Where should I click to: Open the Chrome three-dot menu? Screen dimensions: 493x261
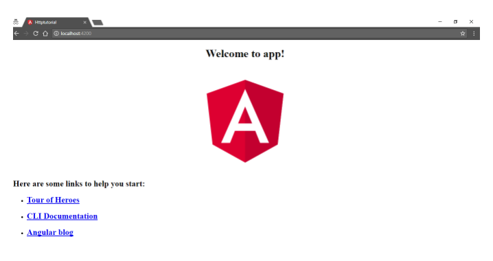(x=474, y=34)
